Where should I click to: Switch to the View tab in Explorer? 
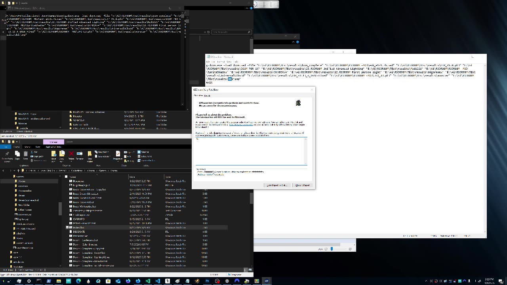[38, 146]
